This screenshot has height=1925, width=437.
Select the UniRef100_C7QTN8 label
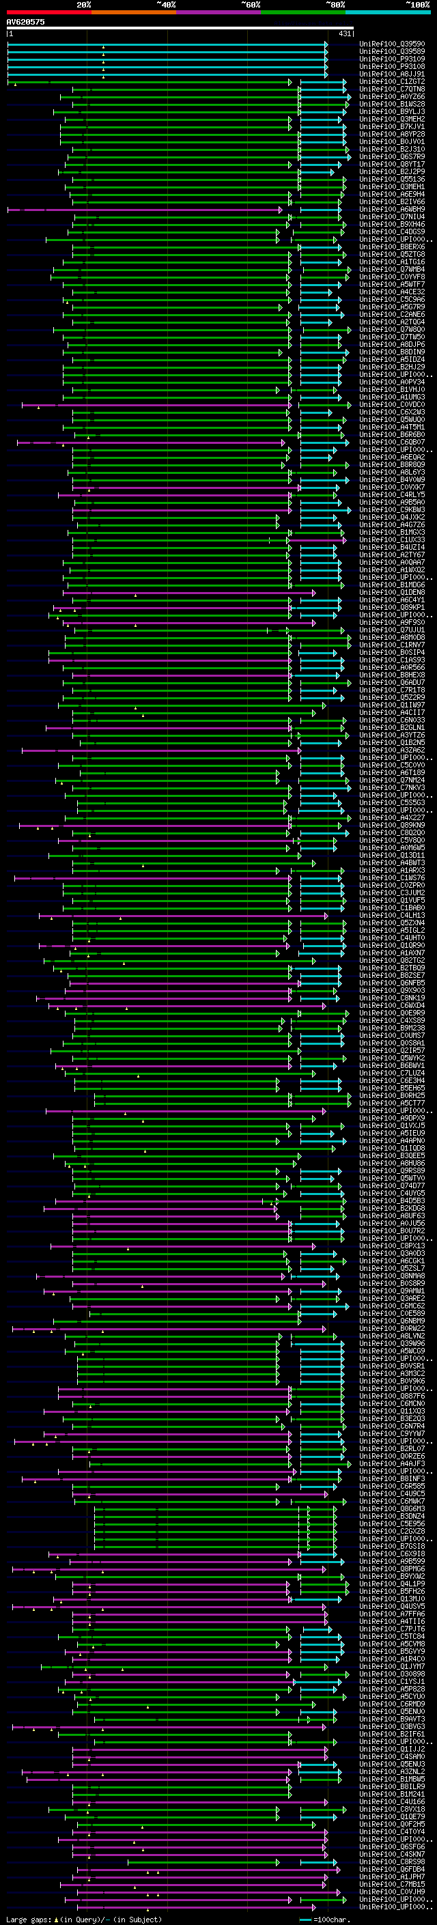point(392,89)
